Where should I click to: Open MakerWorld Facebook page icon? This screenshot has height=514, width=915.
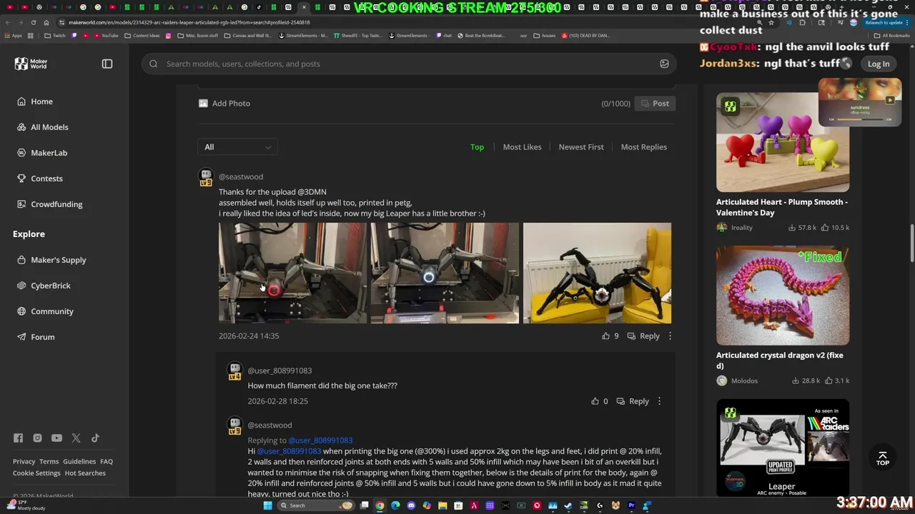pos(18,438)
